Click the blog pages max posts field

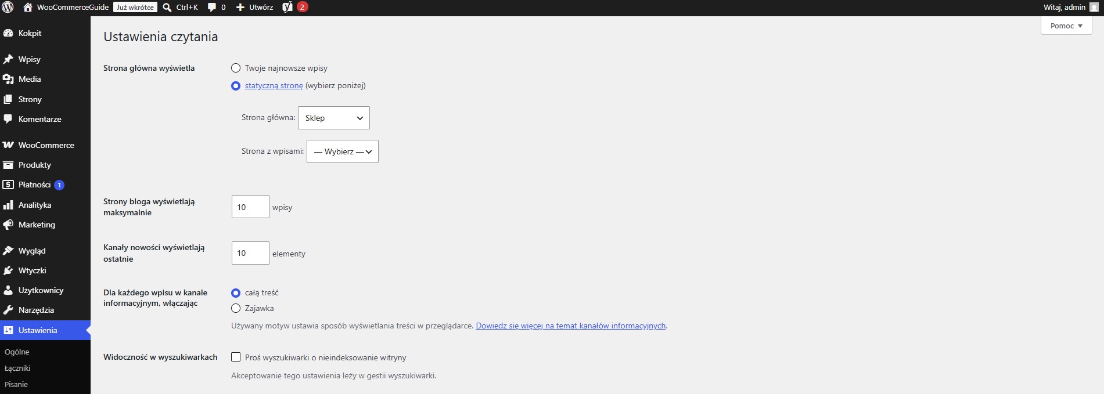pos(250,207)
